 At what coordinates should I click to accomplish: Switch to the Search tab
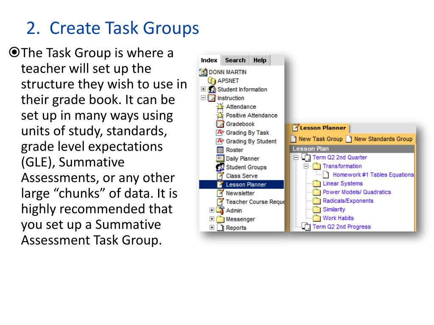click(x=235, y=60)
